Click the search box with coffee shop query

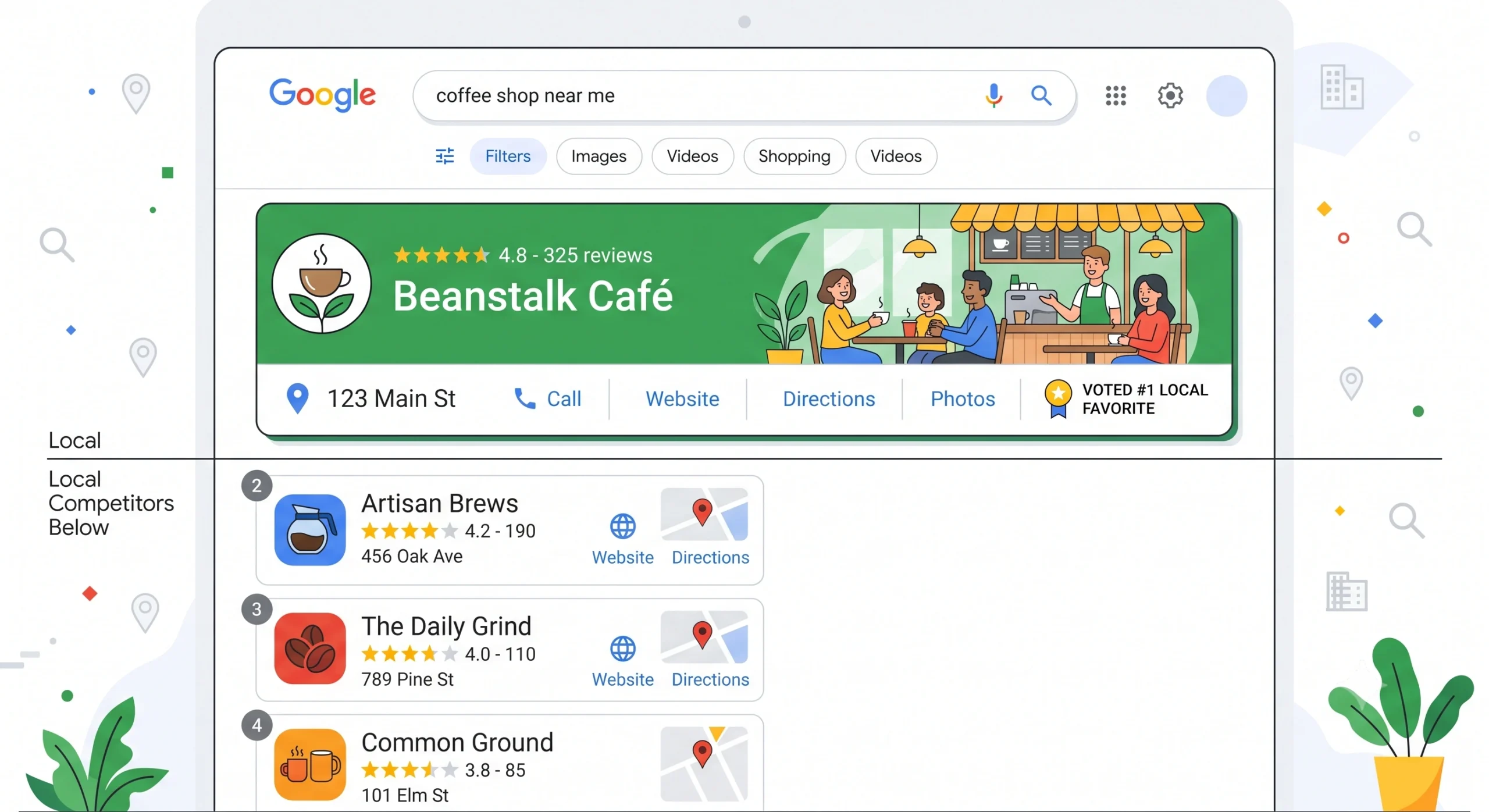(744, 96)
